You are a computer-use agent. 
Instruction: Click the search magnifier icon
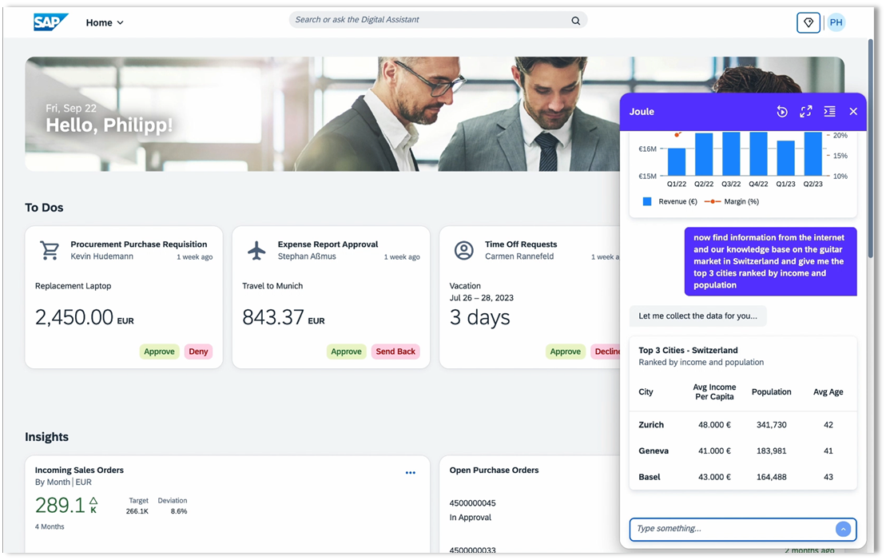coord(575,21)
